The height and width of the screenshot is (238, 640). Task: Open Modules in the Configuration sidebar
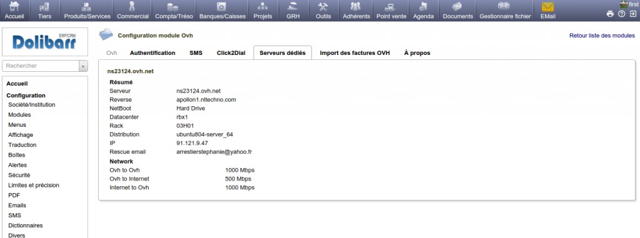pyautogui.click(x=19, y=115)
